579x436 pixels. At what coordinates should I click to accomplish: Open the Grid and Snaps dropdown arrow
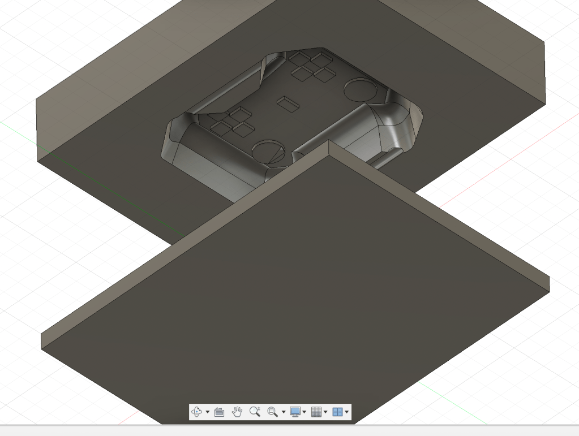click(x=325, y=412)
